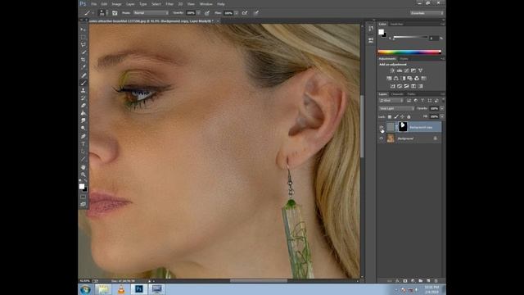This screenshot has width=524, height=295.
Task: Select the Pen tool
Action: 84,136
